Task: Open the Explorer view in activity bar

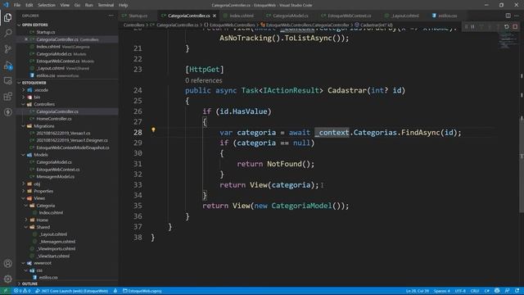Action: point(7,17)
